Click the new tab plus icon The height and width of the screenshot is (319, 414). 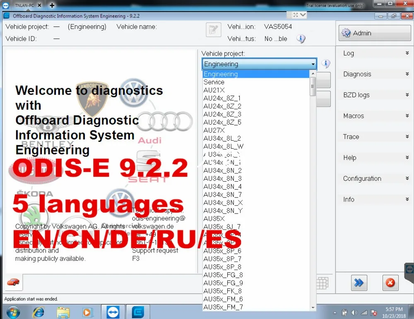tap(52, 5)
